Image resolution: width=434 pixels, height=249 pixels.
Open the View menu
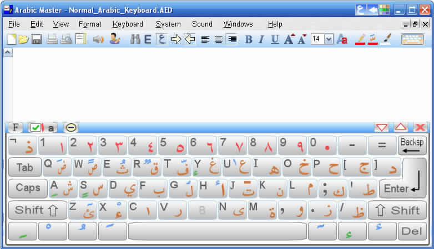[61, 24]
